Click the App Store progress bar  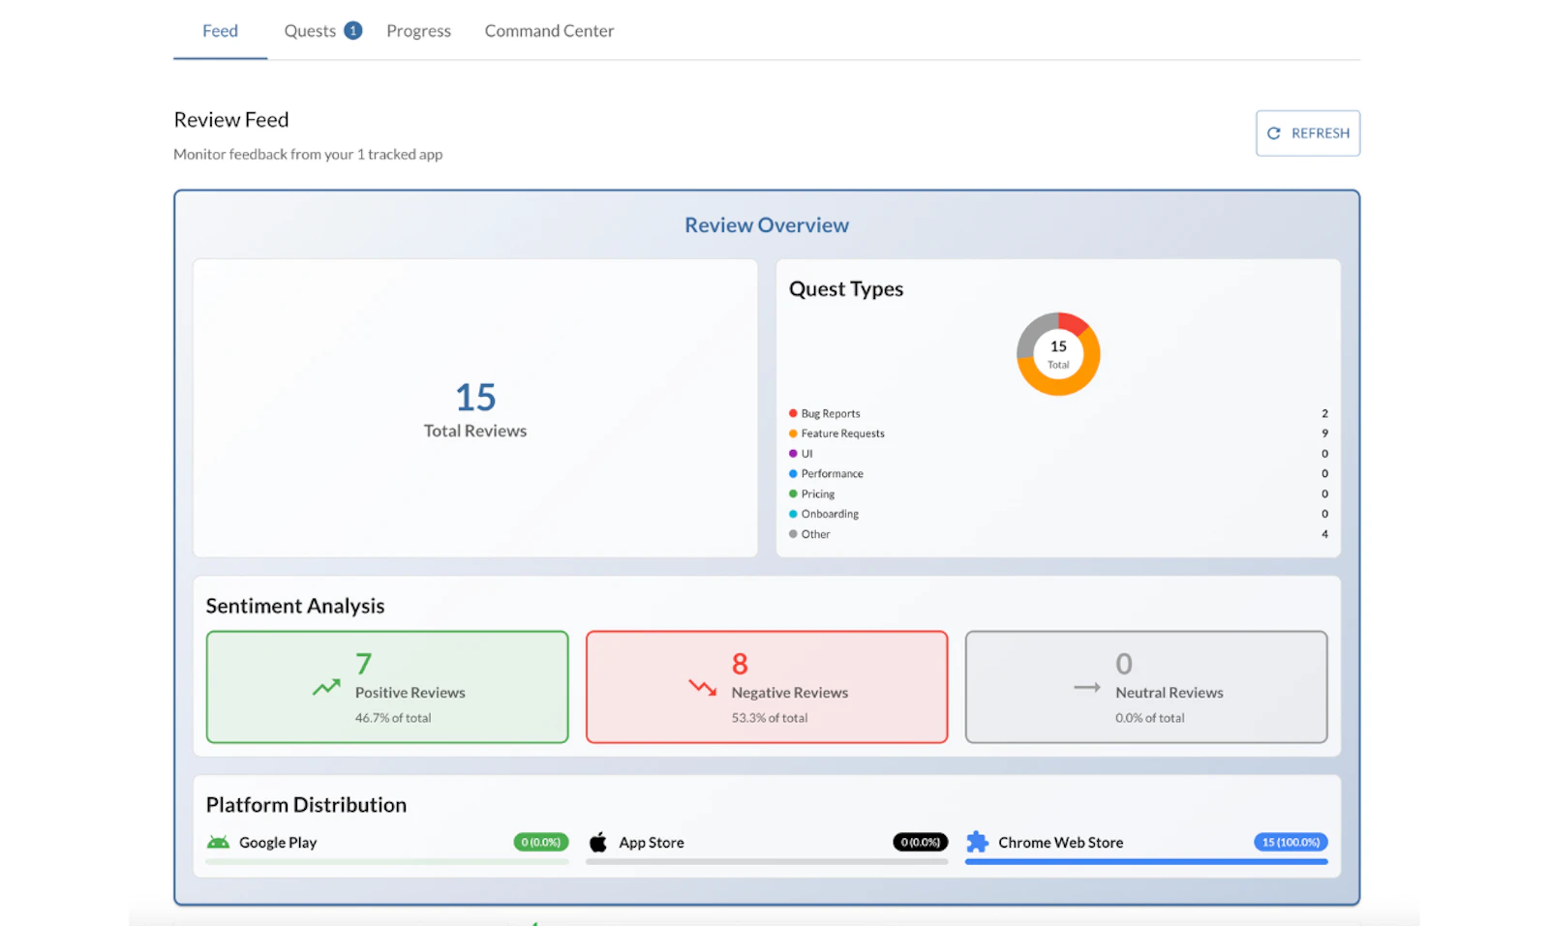tap(767, 861)
